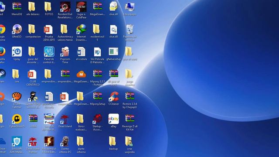The width and height of the screenshot is (279, 157).
Task: Open the Prueba 2014-2015 presentation
Action: tap(48, 29)
